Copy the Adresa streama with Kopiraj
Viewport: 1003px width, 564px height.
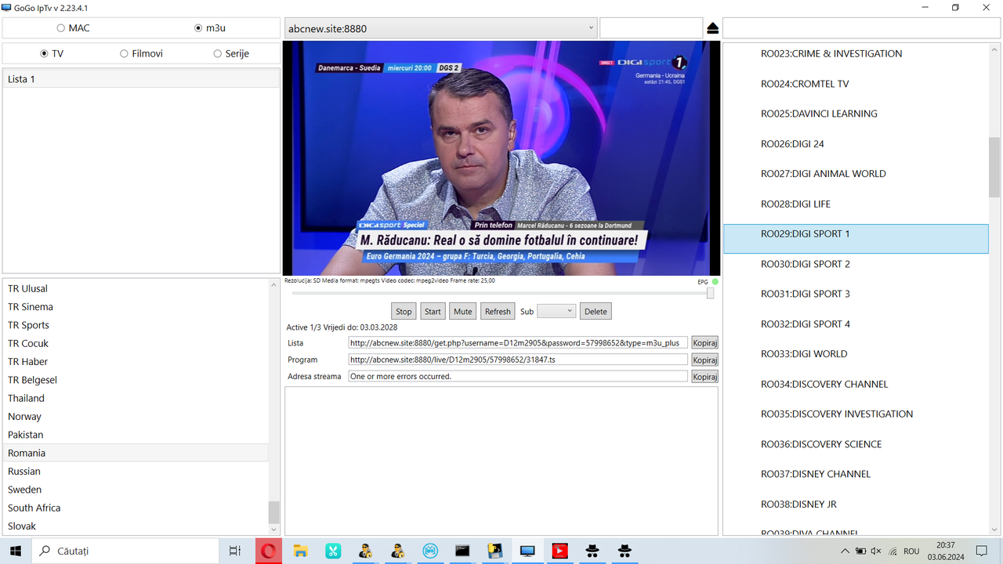tap(705, 376)
